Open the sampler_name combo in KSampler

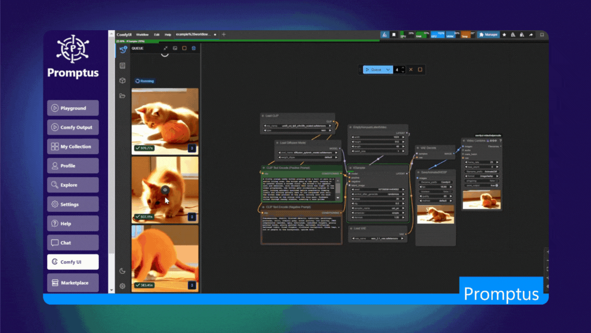tap(378, 208)
